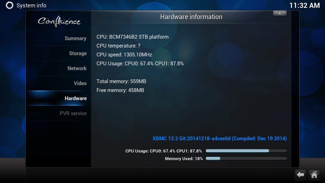325x183 pixels.
Task: Open the PVR service section
Action: pyautogui.click(x=58, y=113)
